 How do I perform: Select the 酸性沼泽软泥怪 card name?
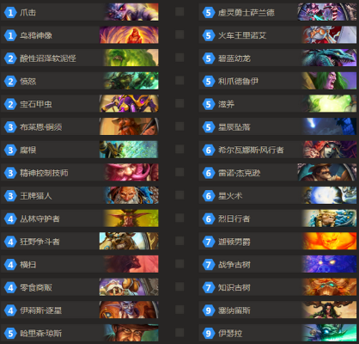(48, 58)
